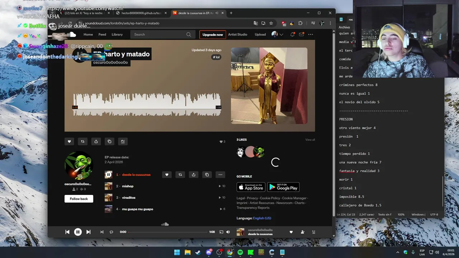Repost track 'desde la cuuuunaa'

[x=180, y=175]
